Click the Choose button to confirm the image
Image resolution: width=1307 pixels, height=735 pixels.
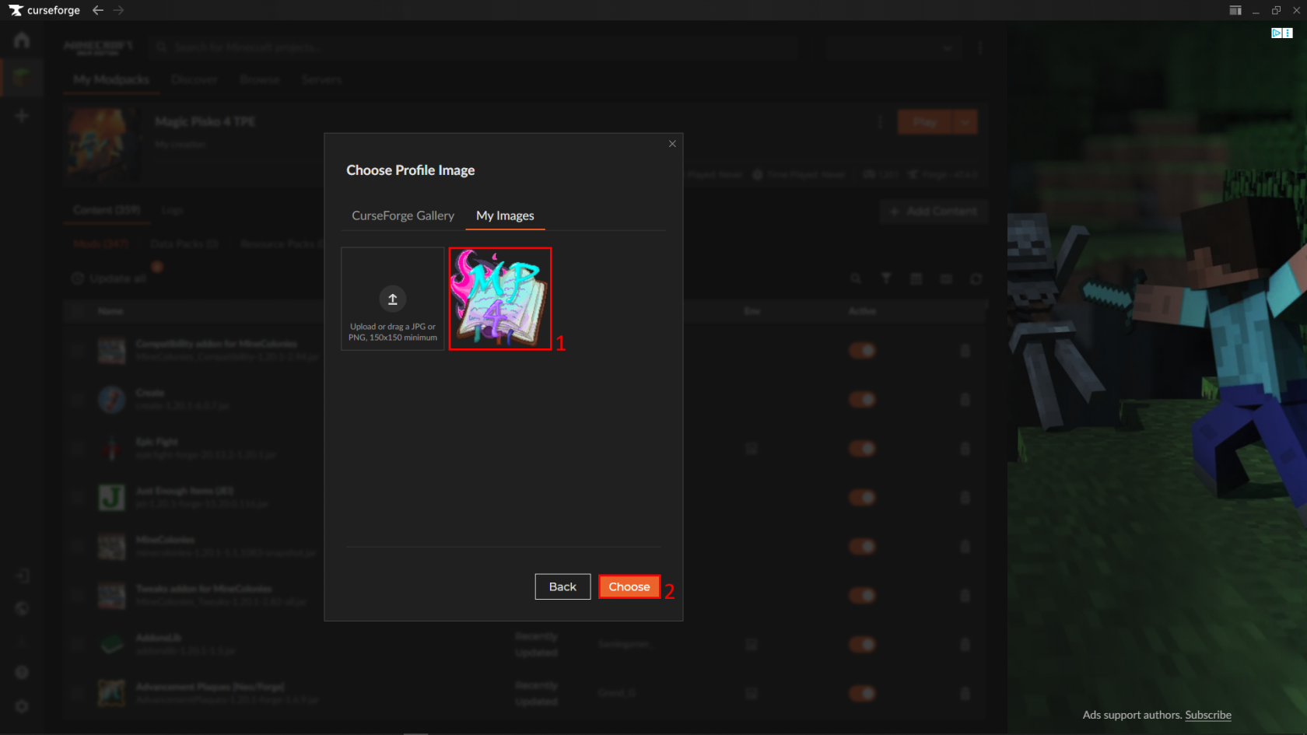point(629,586)
